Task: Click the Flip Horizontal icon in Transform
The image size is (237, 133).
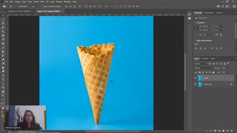Action: click(x=217, y=35)
